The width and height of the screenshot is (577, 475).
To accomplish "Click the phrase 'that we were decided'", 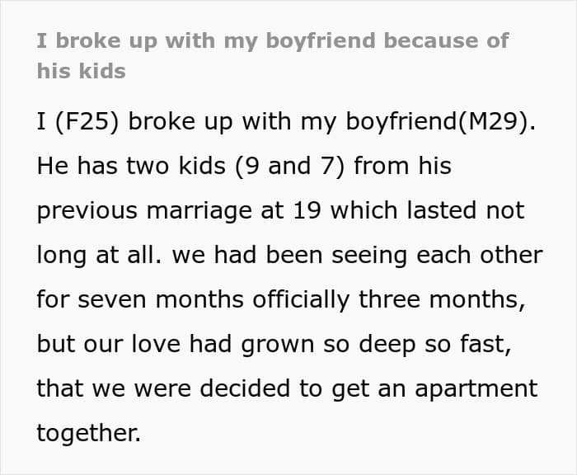I will click(163, 388).
